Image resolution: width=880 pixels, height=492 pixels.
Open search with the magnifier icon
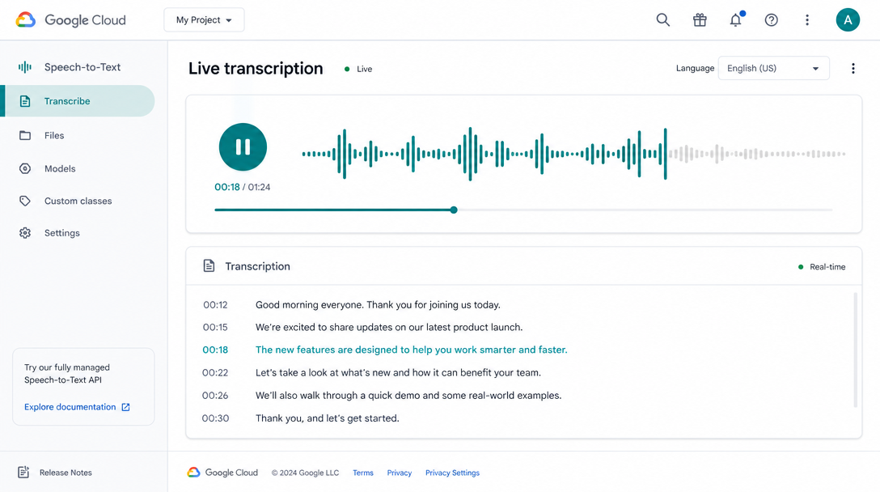coord(662,20)
